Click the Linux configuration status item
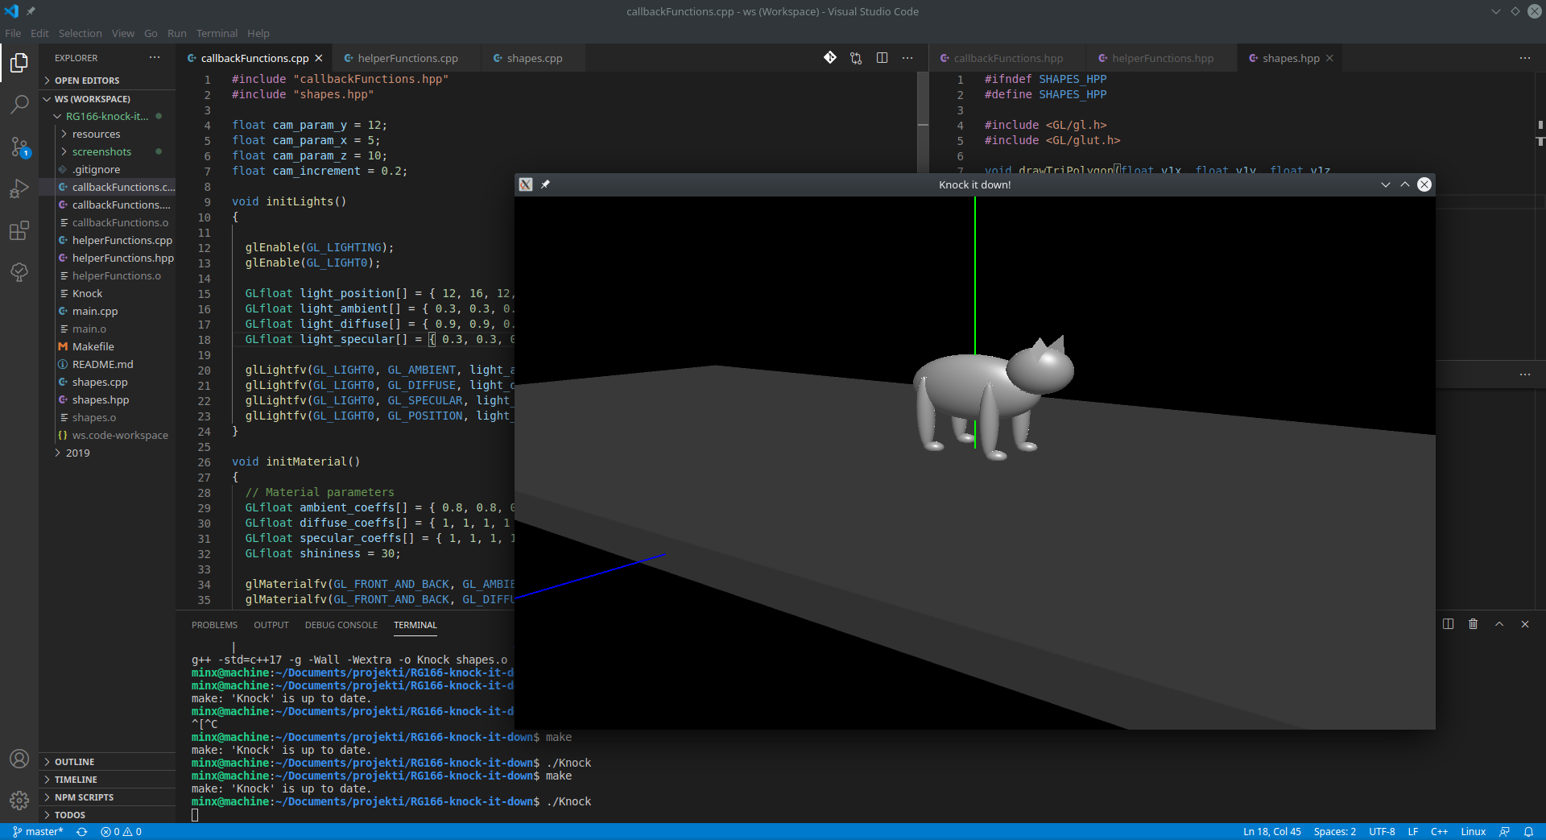This screenshot has width=1546, height=840. 1474,832
